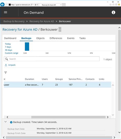Click bottom page scroll right arrow
The height and width of the screenshot is (139, 121).
point(114,137)
